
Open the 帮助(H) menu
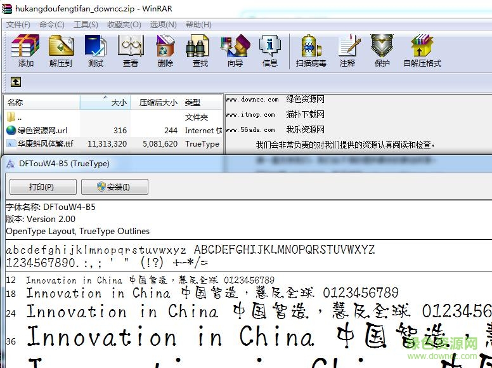198,25
